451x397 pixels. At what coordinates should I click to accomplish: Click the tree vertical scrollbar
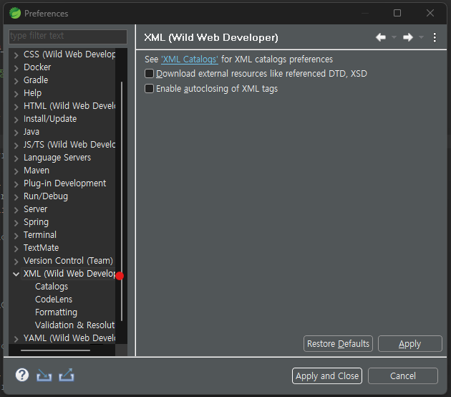122,201
